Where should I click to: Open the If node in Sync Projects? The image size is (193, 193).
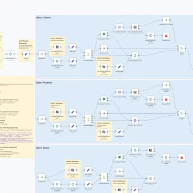pos(104,99)
